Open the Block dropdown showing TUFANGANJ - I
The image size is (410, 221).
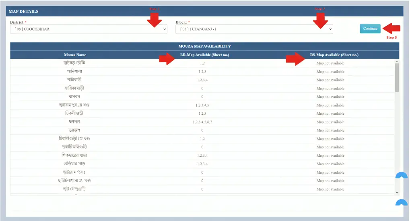pos(254,29)
